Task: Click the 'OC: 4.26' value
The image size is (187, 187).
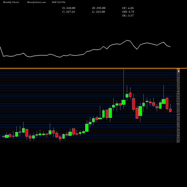Action: (x=128, y=8)
